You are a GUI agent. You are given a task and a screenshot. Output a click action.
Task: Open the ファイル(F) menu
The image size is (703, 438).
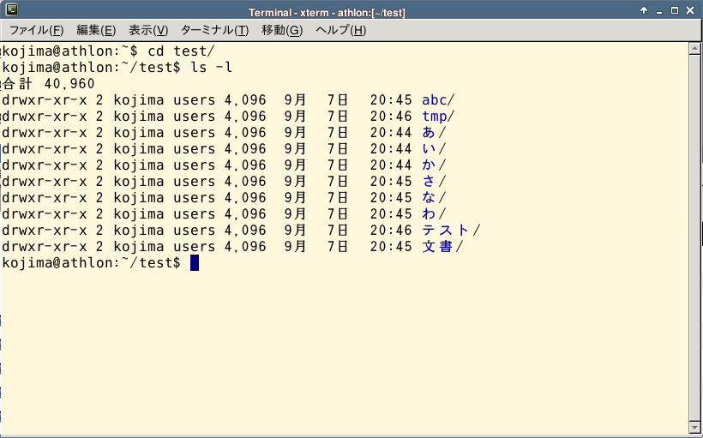pos(37,31)
